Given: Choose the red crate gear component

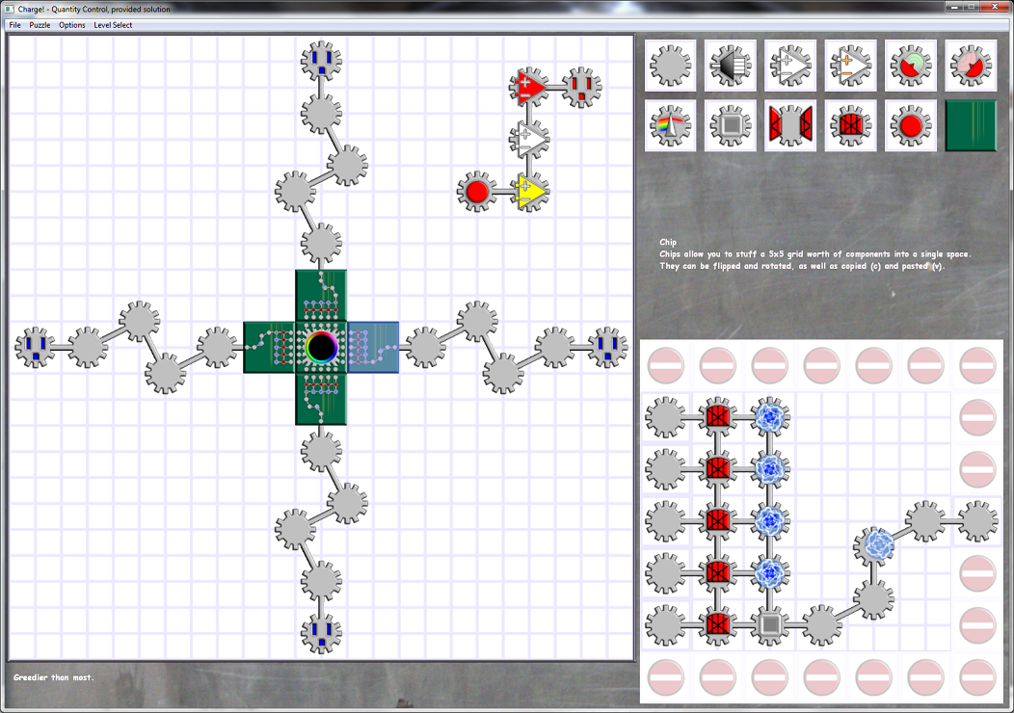Looking at the screenshot, I should 850,125.
